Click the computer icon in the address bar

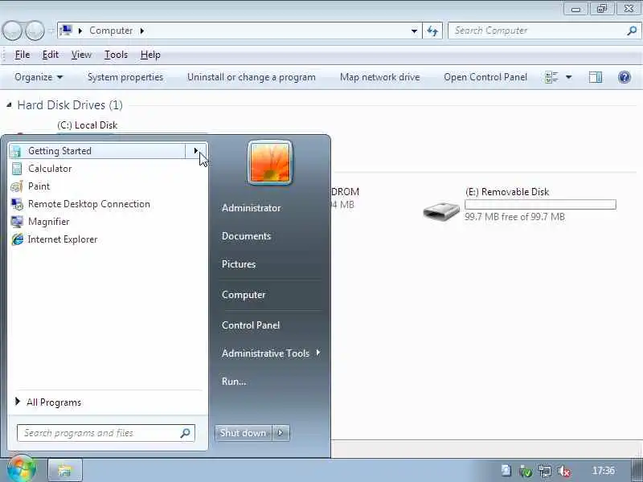pos(66,31)
